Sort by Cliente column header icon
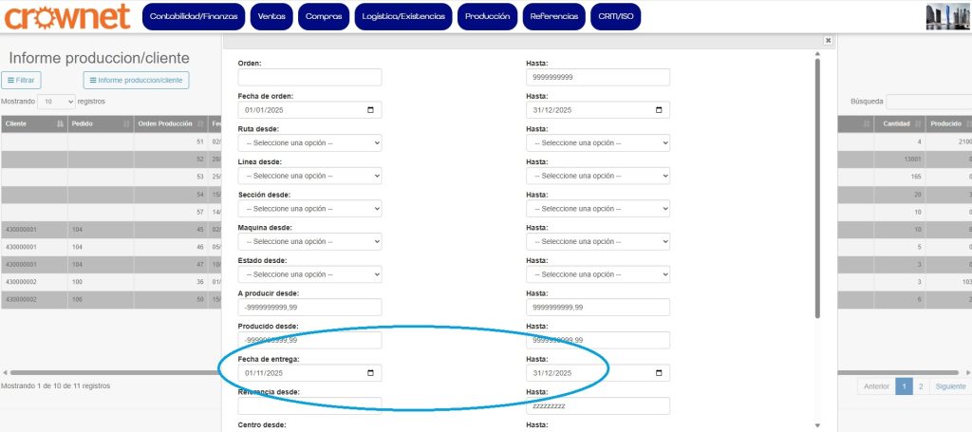 (x=60, y=124)
